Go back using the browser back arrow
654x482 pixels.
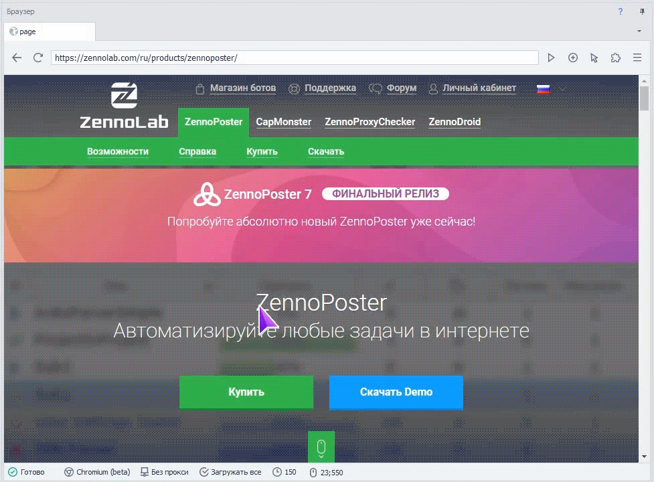coord(17,58)
